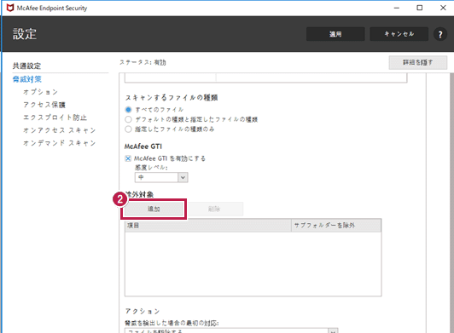Maximize the McAfee Endpoint Security window
454x333 pixels.
coord(420,8)
